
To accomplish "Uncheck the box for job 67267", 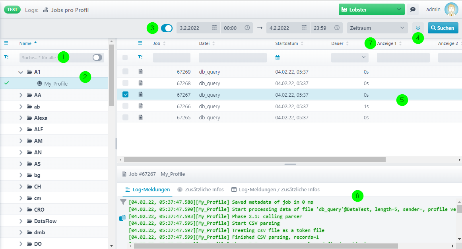I will pos(125,94).
